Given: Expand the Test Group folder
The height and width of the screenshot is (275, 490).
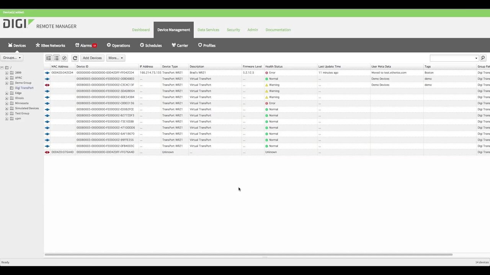Looking at the screenshot, I should tap(7, 113).
